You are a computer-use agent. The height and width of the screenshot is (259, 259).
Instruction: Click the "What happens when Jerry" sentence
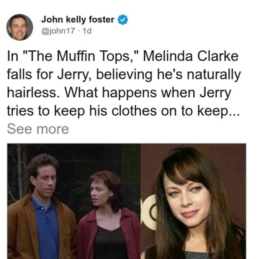tap(148, 93)
